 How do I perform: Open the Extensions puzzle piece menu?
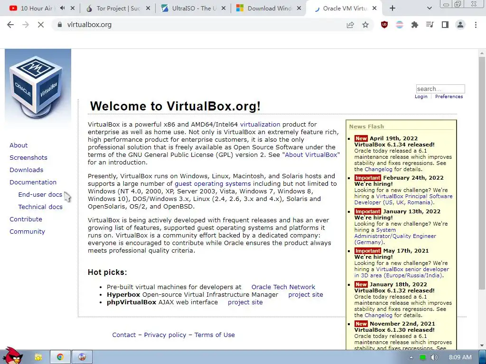click(414, 25)
